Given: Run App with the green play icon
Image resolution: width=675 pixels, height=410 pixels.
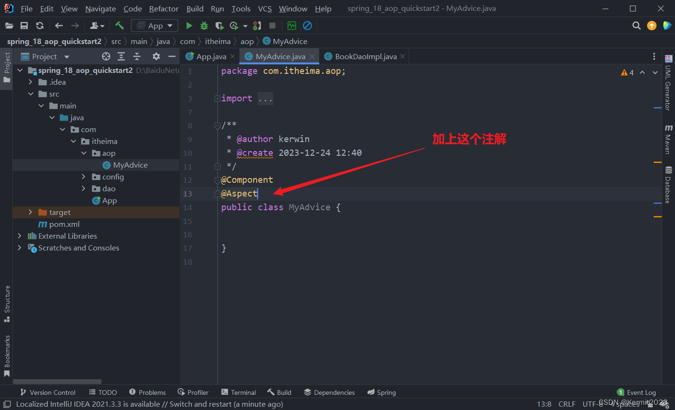Looking at the screenshot, I should pyautogui.click(x=189, y=26).
